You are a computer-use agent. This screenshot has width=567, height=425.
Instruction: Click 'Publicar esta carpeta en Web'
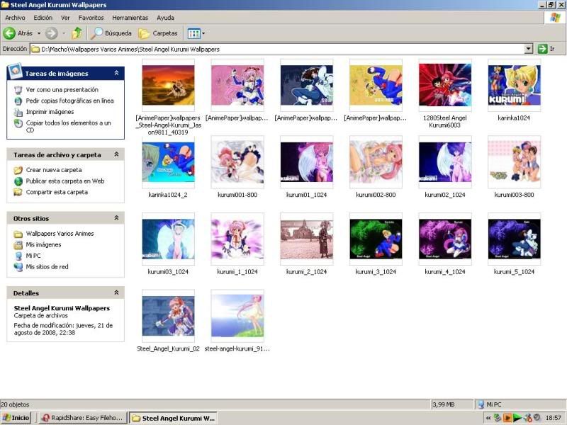pyautogui.click(x=65, y=181)
